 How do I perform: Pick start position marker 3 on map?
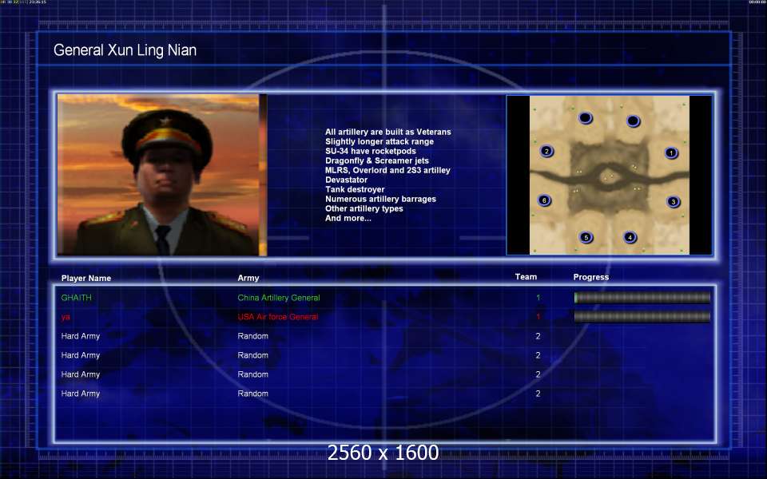(673, 202)
